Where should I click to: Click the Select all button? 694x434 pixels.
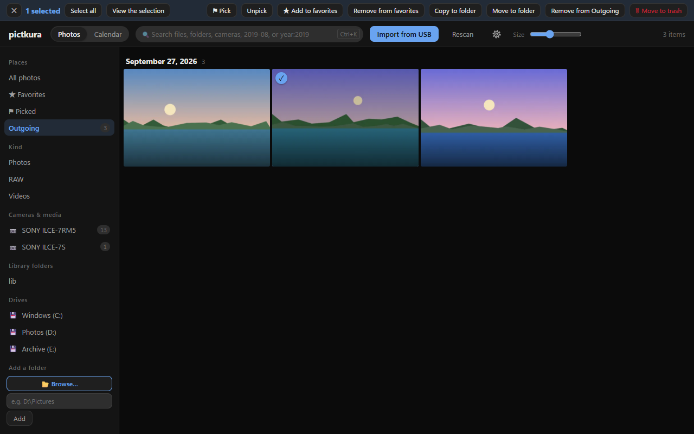83,10
